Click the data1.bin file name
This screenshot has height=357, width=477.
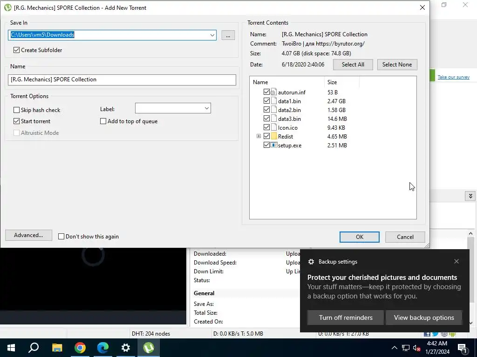point(289,101)
